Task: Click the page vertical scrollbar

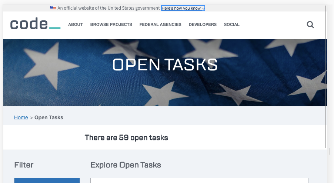Action: click(325, 77)
